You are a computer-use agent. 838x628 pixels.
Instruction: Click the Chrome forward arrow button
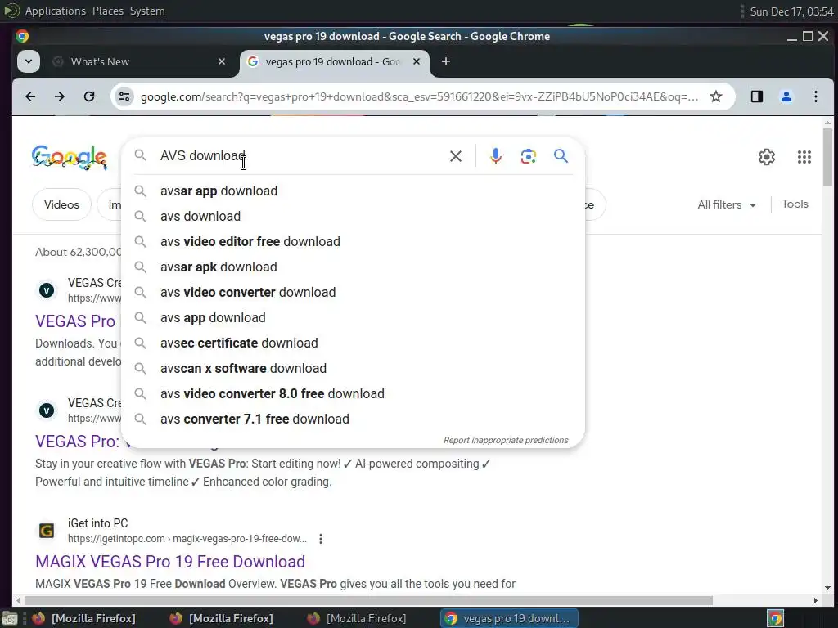(x=60, y=96)
